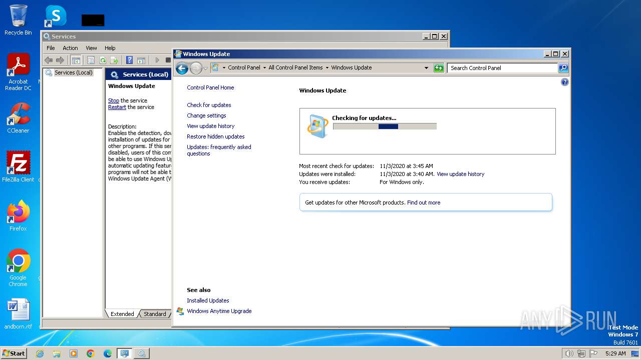Click Export List icon in Services toolbar
Viewport: 641px width, 360px height.
[114, 60]
